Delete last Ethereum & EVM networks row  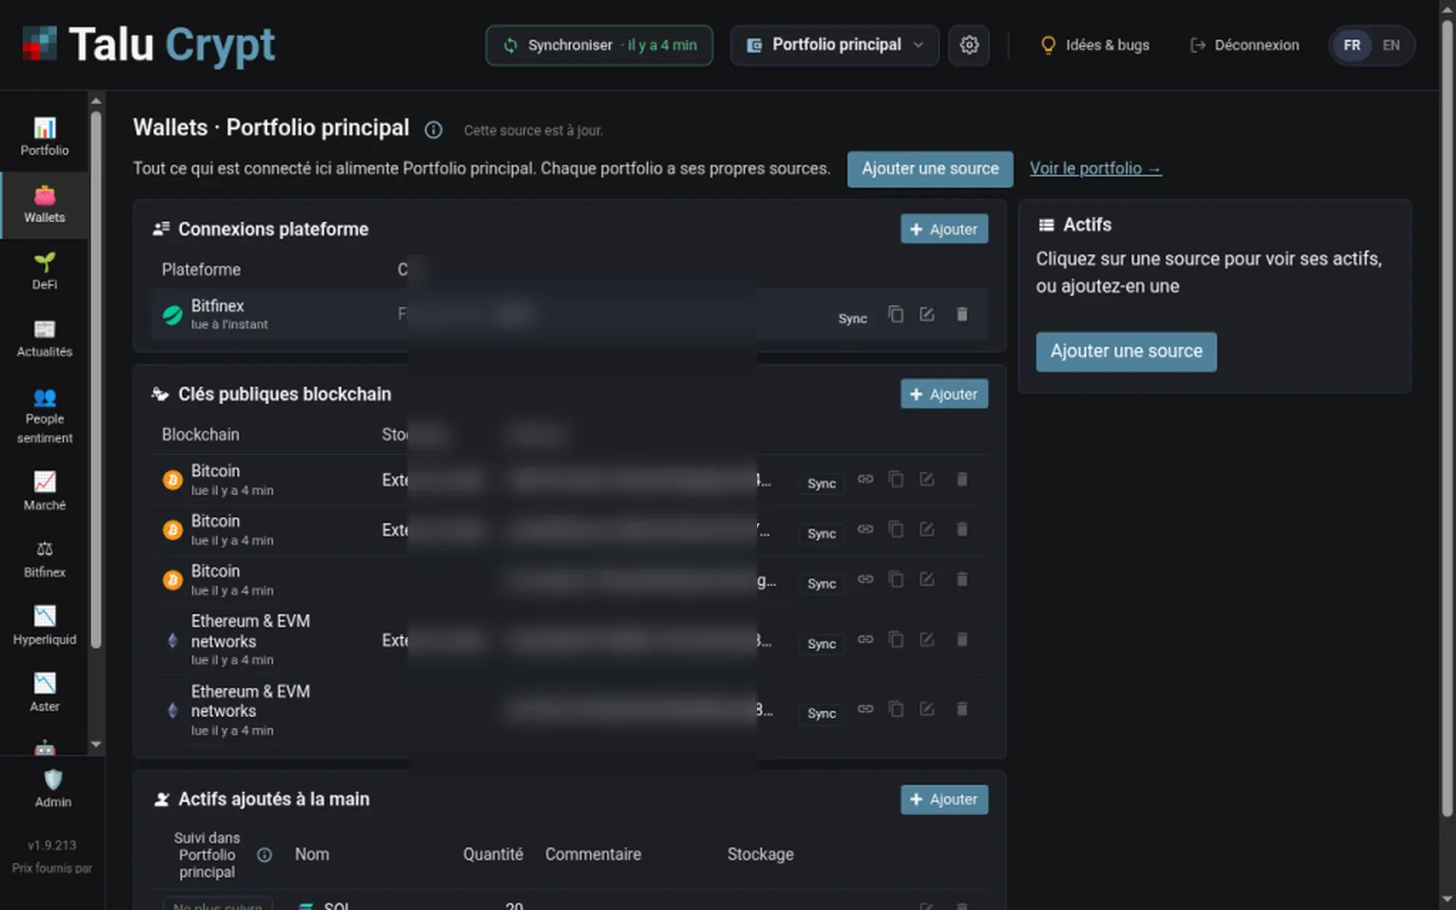(x=962, y=709)
